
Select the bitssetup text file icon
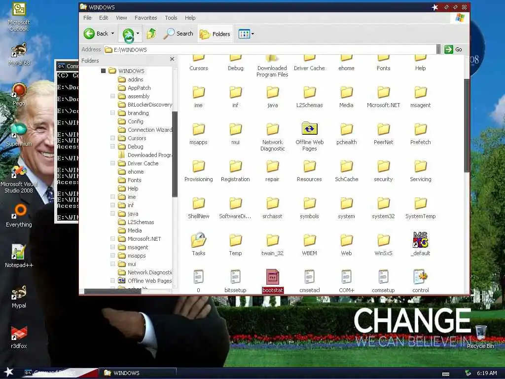[235, 276]
